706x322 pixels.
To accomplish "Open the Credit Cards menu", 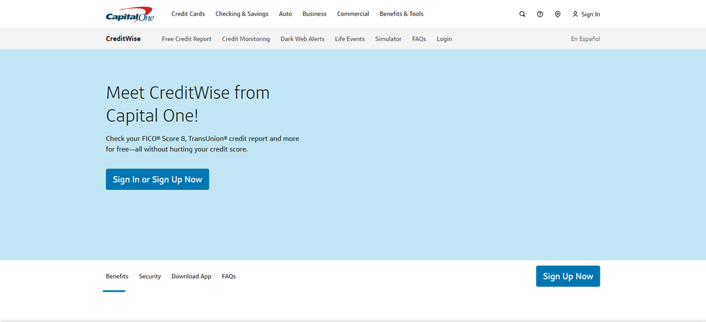I will tap(188, 14).
